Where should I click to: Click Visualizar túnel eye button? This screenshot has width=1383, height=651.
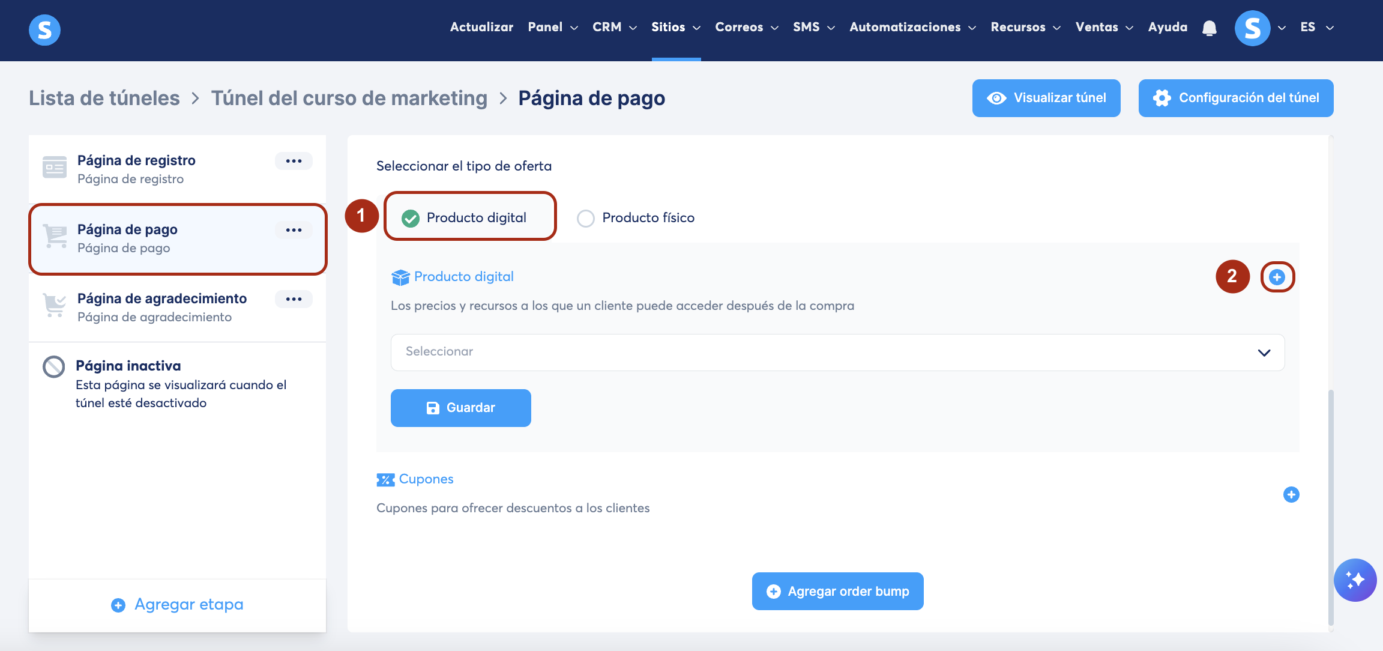[x=1046, y=98]
